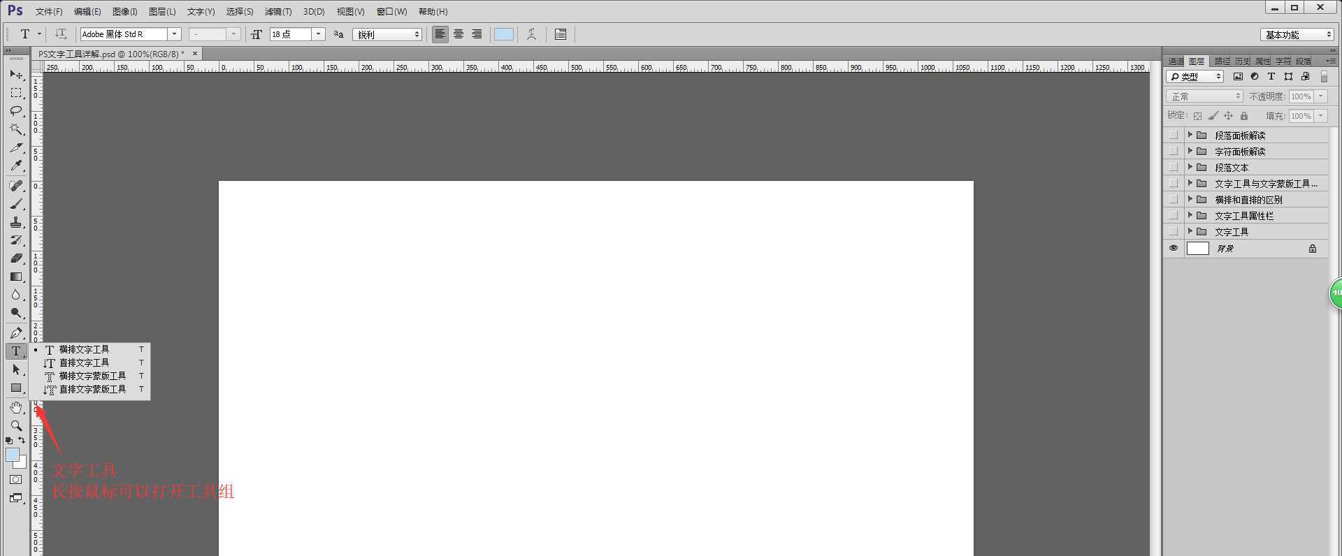
Task: Show the 文字工具 layer group
Action: 1174,232
